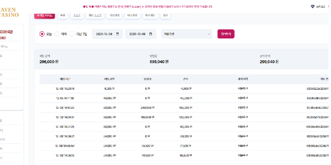Screen dimensions: 331x165
Task: Click the -24,000 원 profit cell
Action: (x=186, y=136)
